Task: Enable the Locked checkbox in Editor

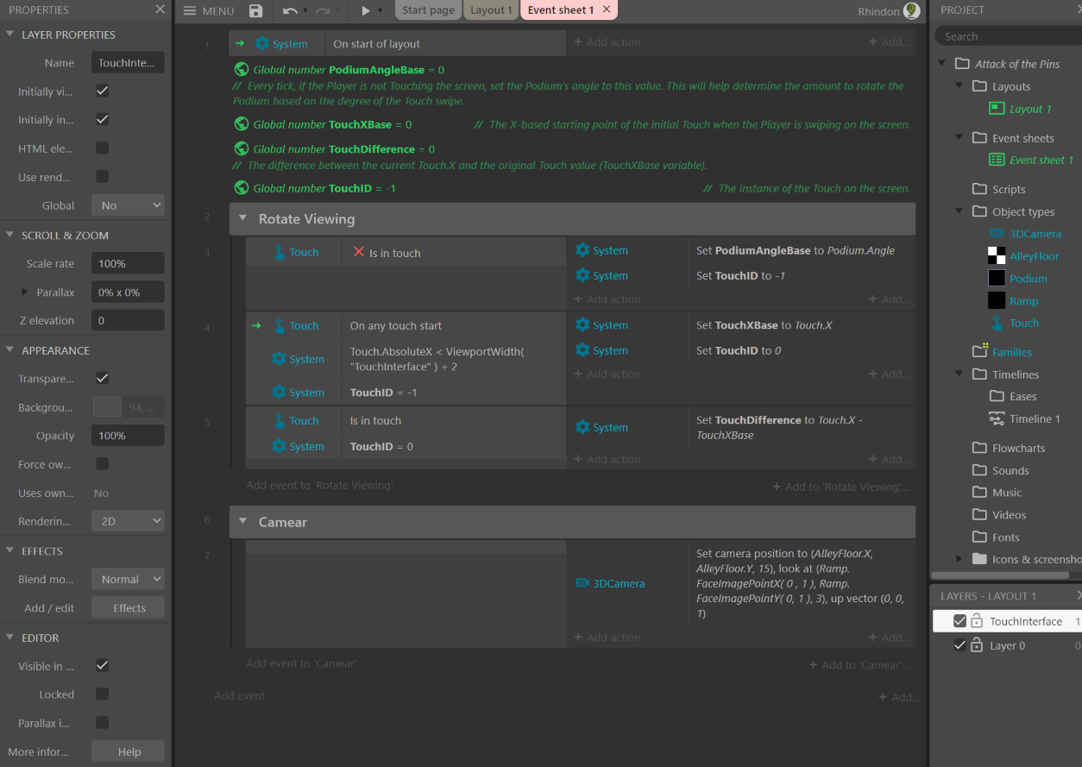Action: 102,695
